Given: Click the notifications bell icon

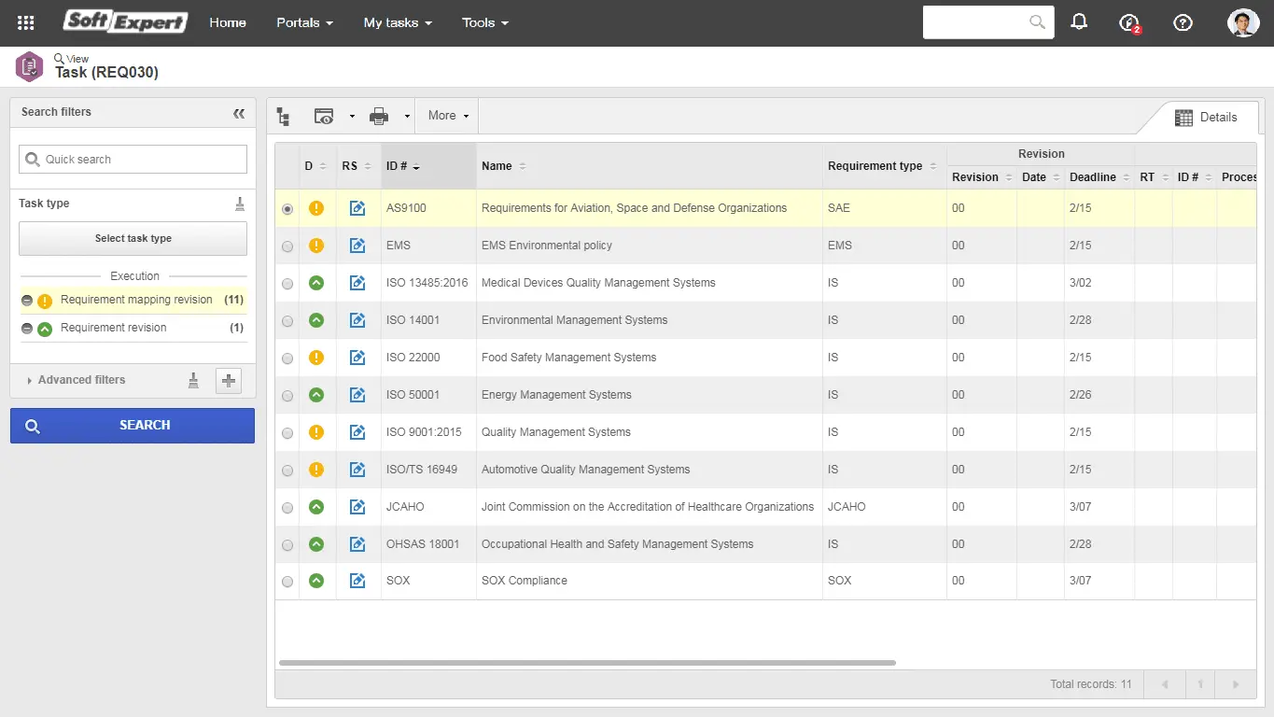Looking at the screenshot, I should point(1079,22).
